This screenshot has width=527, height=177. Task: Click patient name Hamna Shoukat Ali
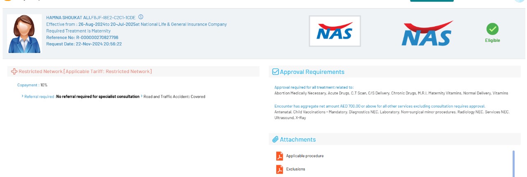click(x=68, y=18)
